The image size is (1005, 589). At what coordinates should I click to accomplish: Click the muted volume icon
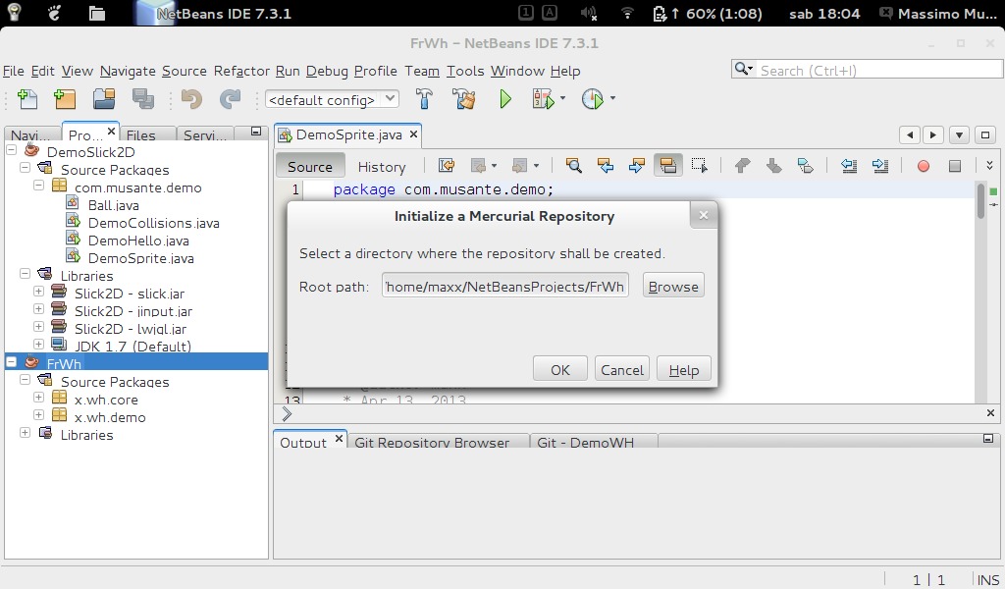[589, 13]
